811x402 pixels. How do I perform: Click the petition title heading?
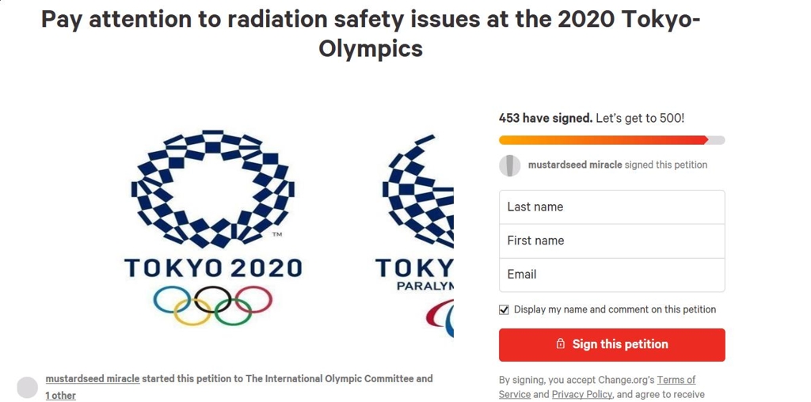click(x=371, y=34)
